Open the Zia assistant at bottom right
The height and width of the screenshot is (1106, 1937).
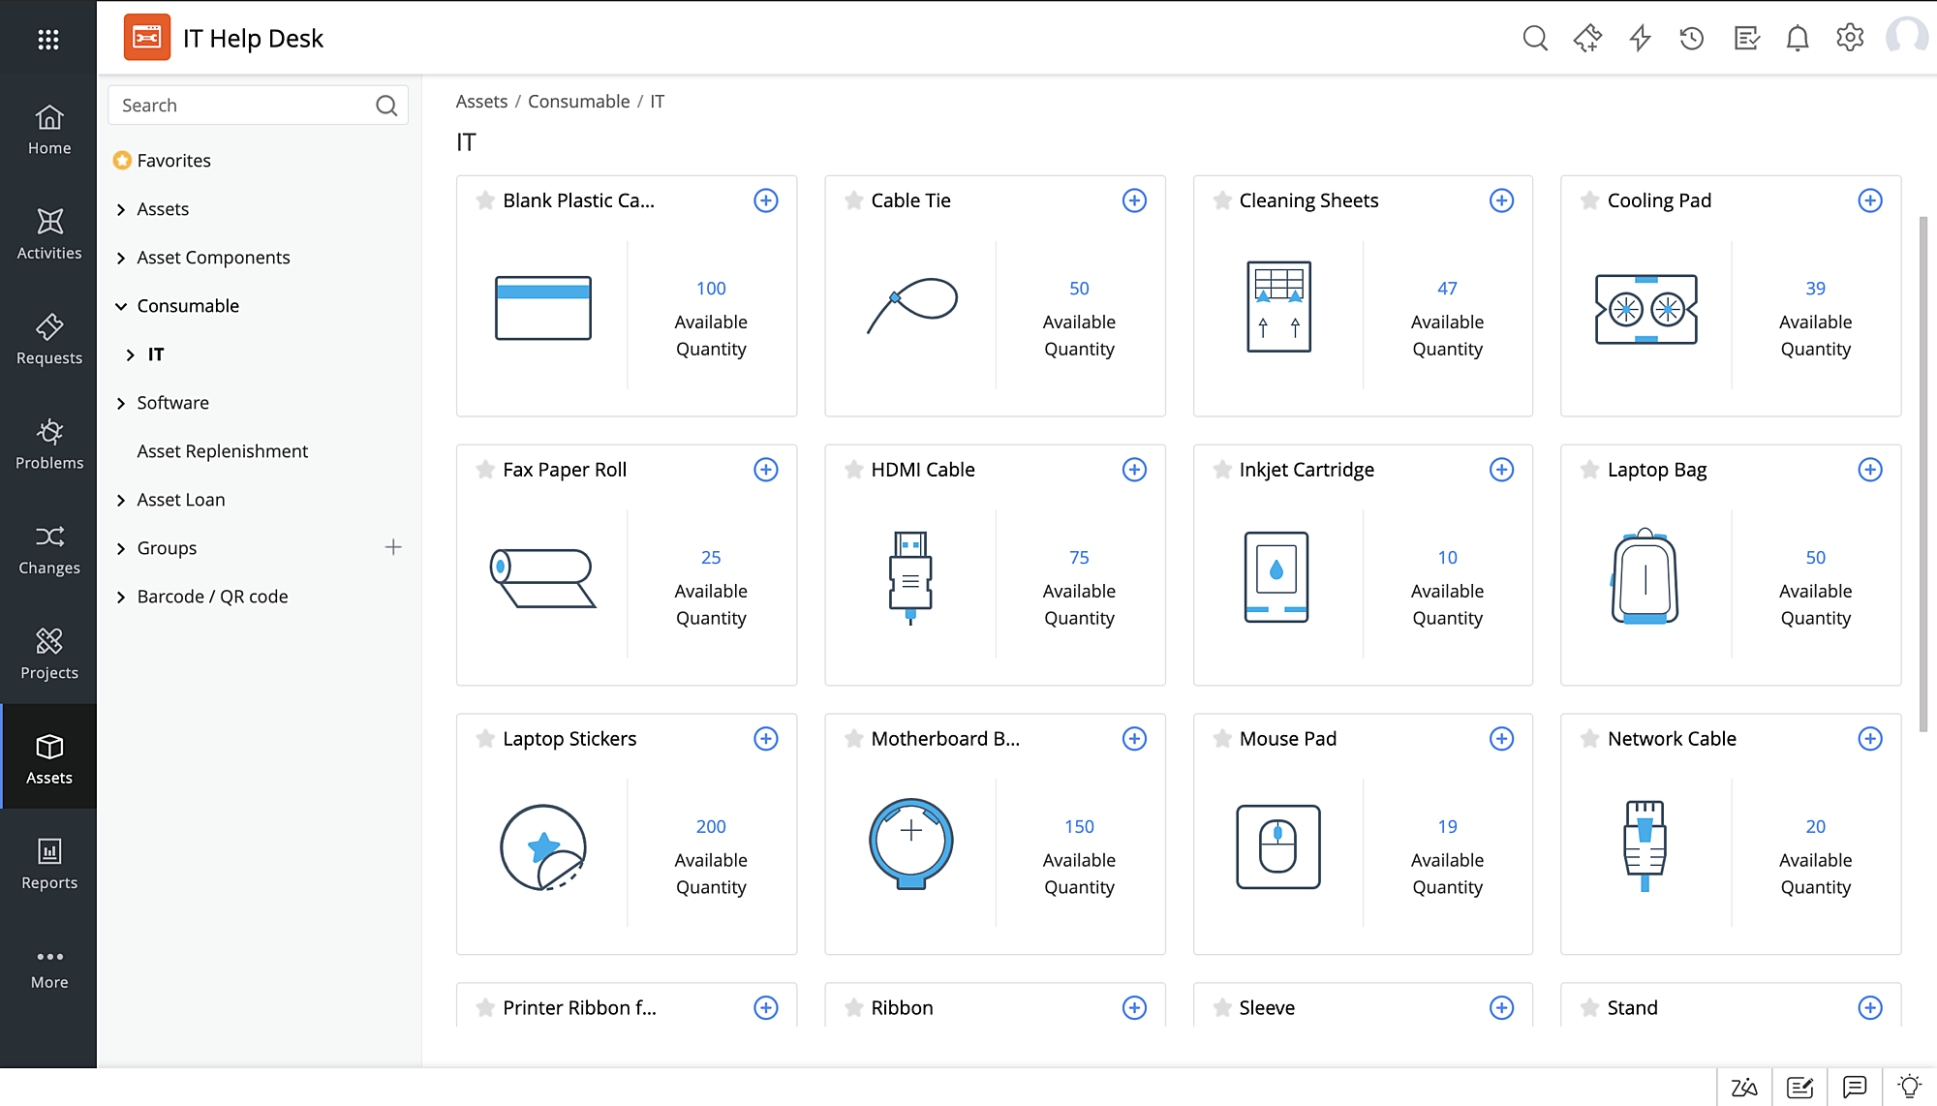(x=1746, y=1087)
